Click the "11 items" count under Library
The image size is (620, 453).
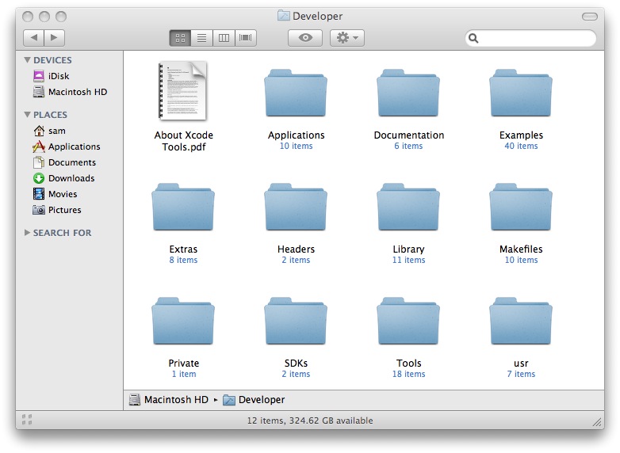point(408,260)
